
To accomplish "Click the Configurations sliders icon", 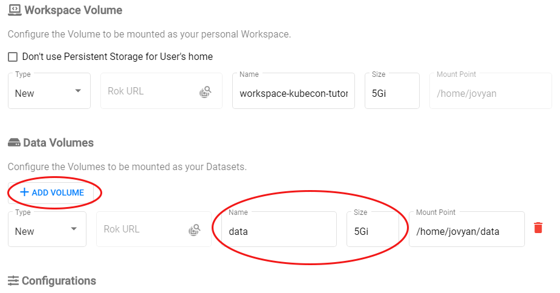I will pos(13,280).
